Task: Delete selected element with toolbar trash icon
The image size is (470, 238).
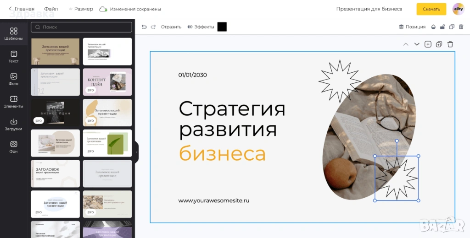Action: (461, 27)
